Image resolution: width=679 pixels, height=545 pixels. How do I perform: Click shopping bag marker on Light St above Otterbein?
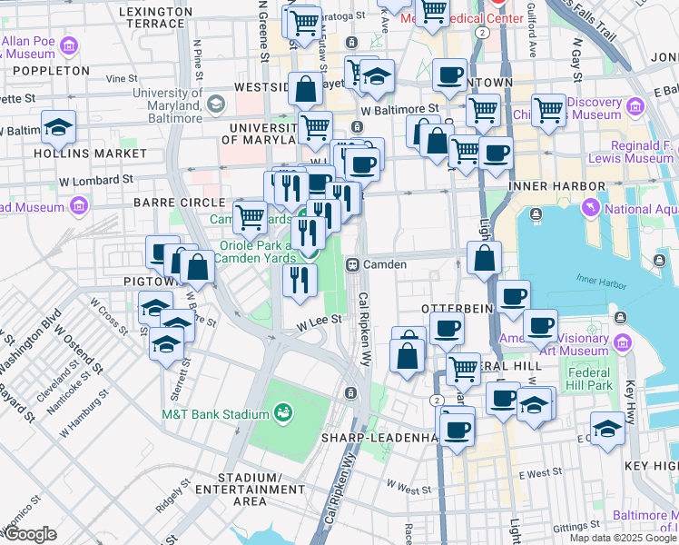pos(485,258)
